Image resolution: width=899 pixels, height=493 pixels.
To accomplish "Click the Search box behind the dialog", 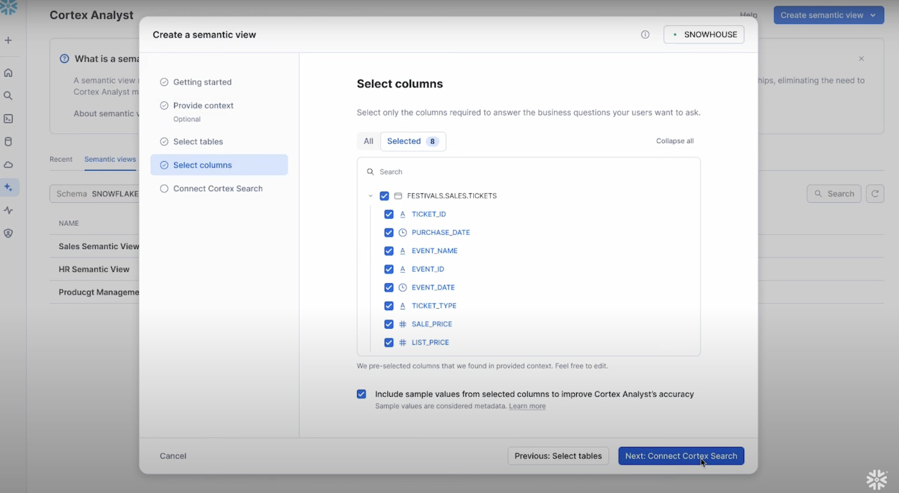I will pos(834,194).
